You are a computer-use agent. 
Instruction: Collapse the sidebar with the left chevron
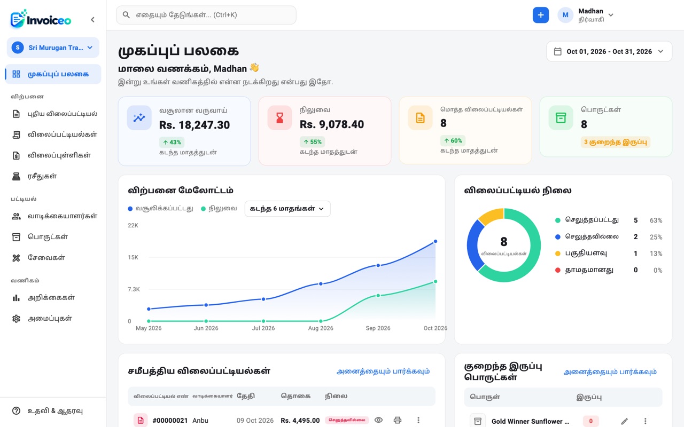pyautogui.click(x=92, y=20)
